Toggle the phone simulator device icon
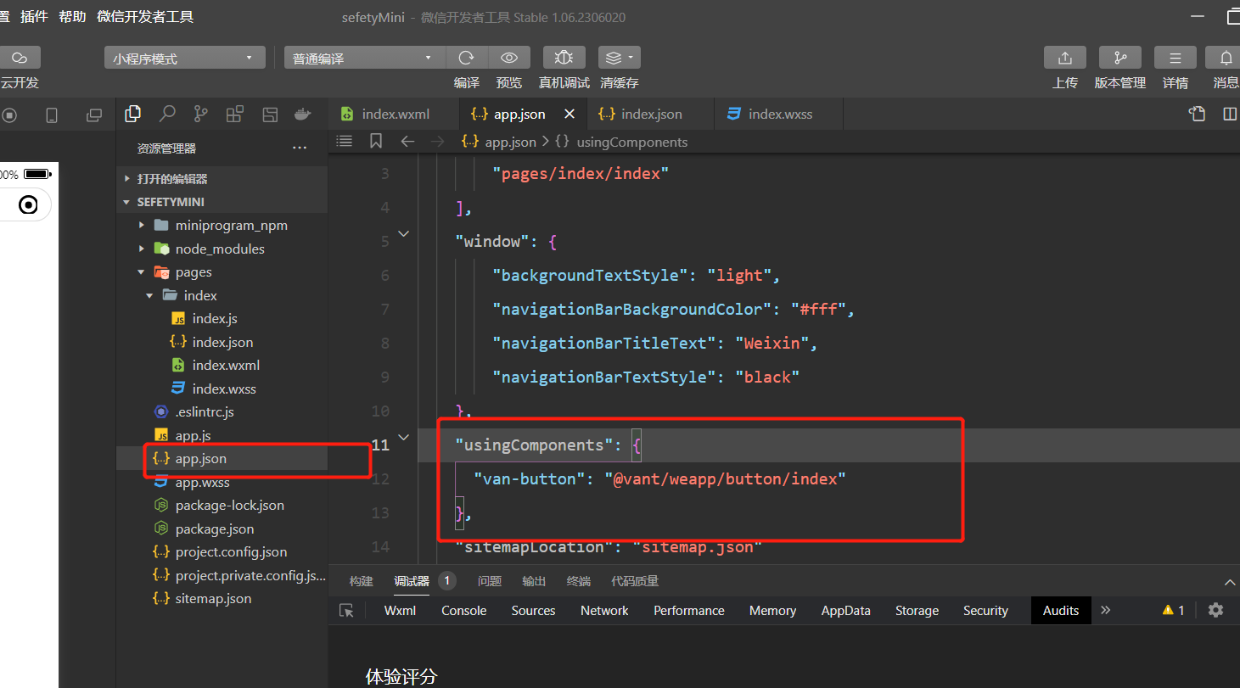Screen dimensions: 1240x688 (x=51, y=115)
